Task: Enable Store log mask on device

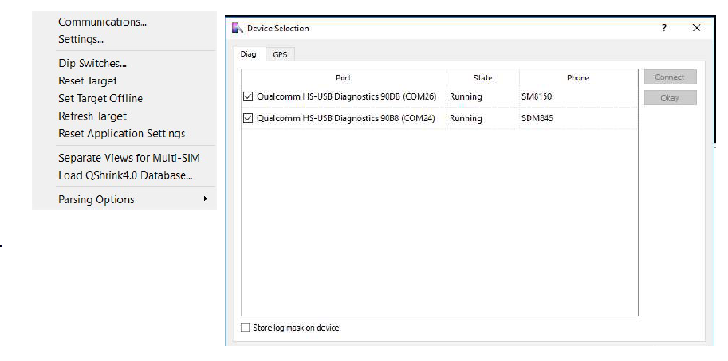Action: pos(246,328)
